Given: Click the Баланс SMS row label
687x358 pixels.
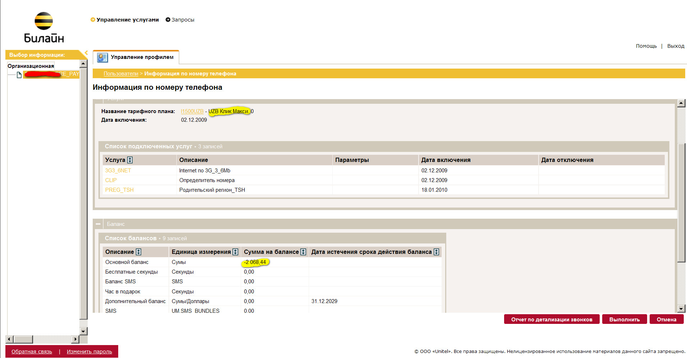Looking at the screenshot, I should (x=120, y=282).
